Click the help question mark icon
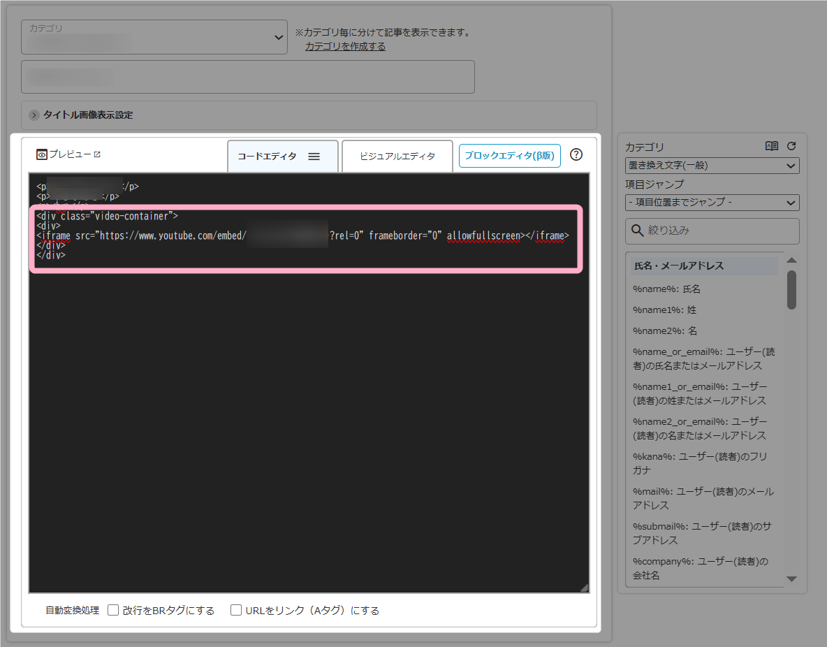The width and height of the screenshot is (827, 647). (576, 155)
